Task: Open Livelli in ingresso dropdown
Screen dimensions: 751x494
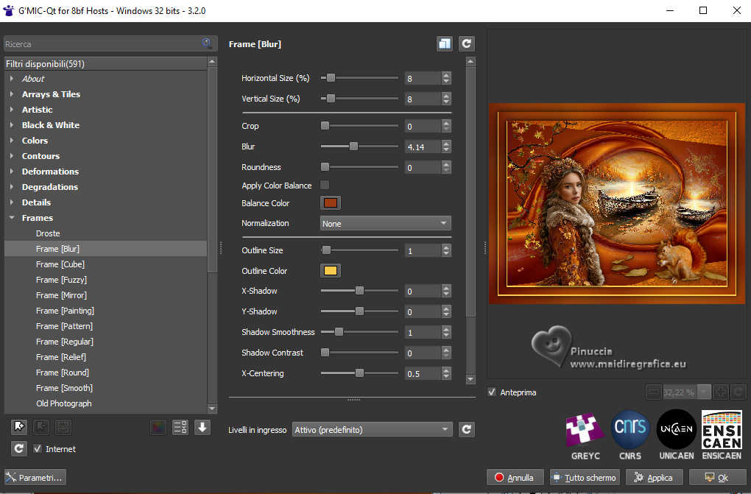Action: 372,430
